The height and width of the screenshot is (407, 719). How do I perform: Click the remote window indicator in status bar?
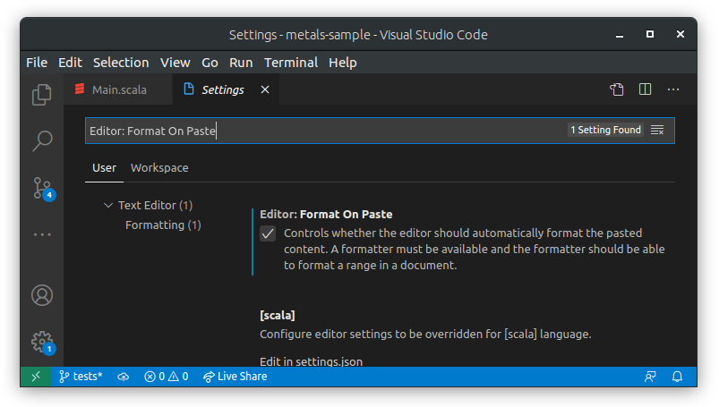[x=36, y=377]
